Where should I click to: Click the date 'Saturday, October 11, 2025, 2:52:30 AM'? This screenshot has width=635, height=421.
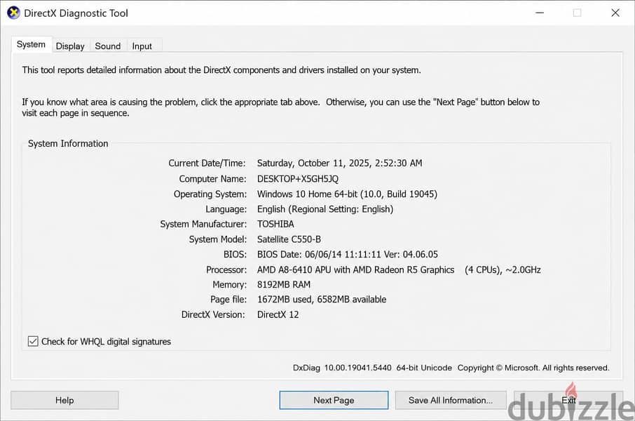point(339,163)
